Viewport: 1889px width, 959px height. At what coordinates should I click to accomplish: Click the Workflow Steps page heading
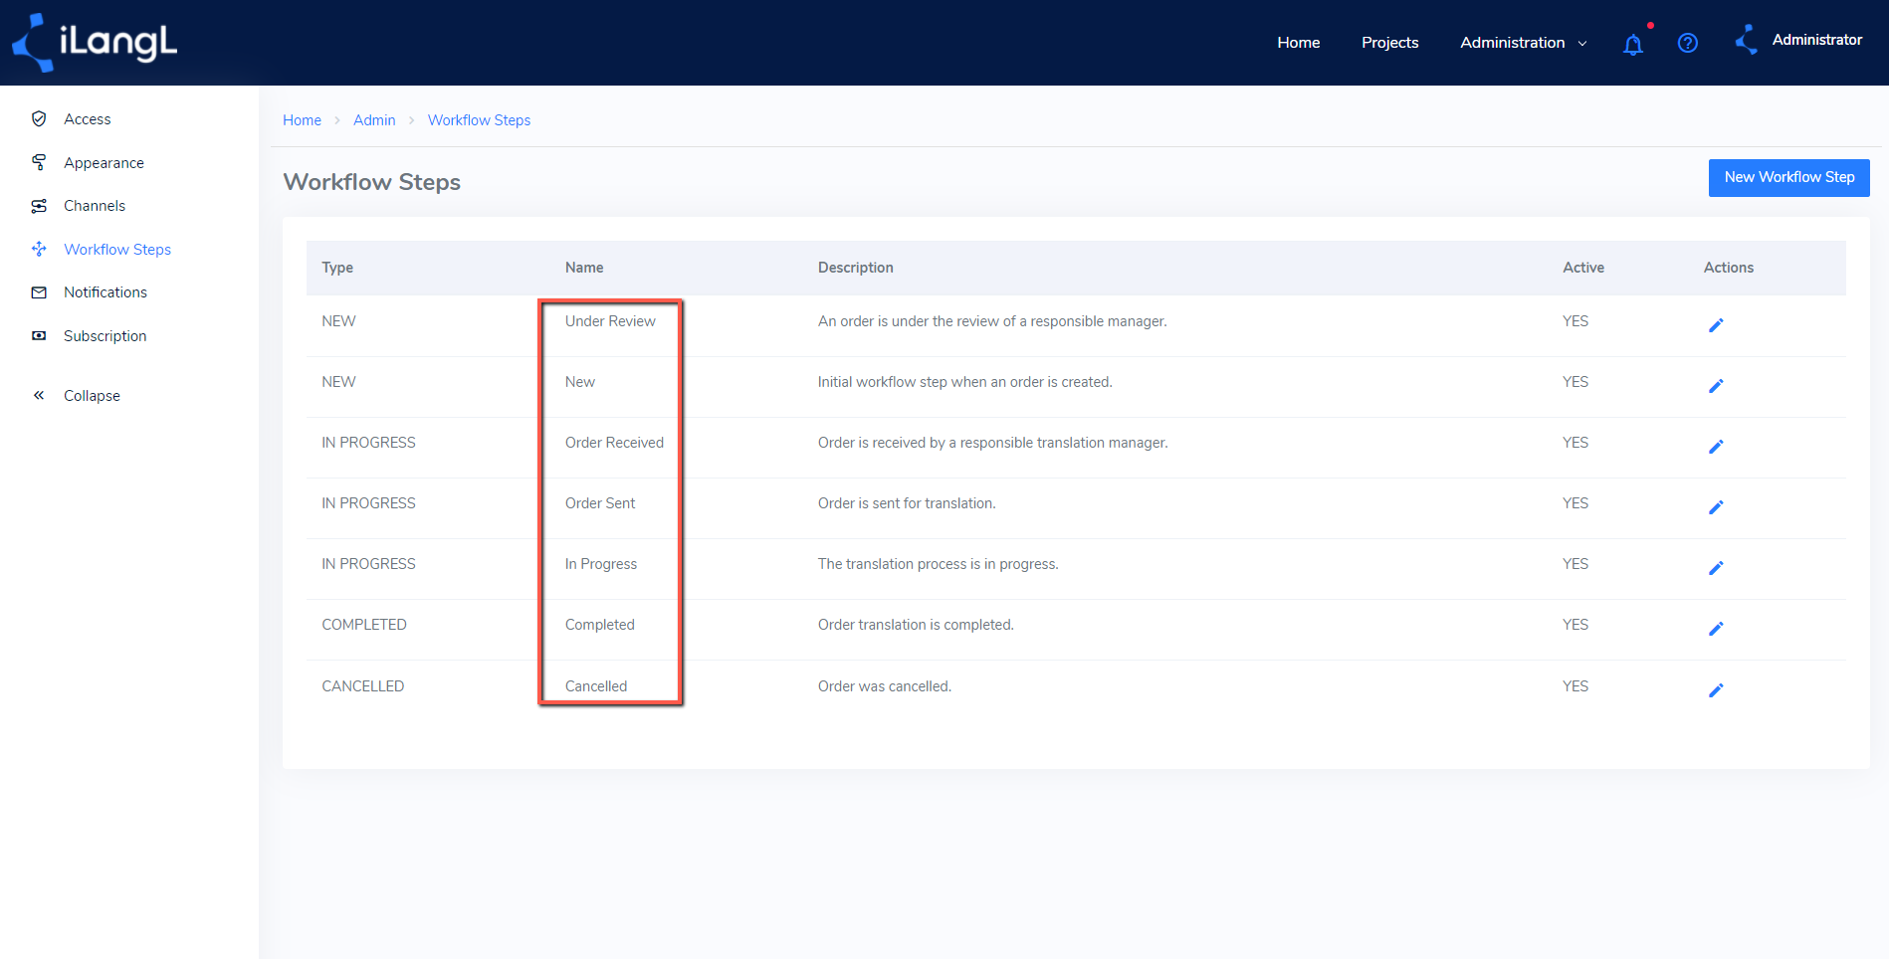coord(372,182)
